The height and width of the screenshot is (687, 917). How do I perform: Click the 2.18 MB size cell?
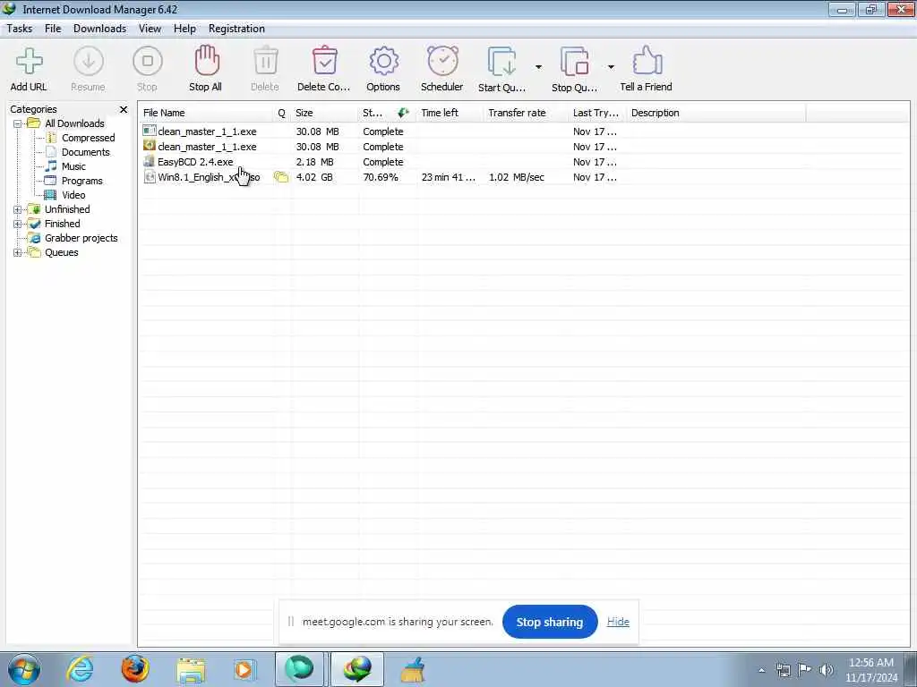(314, 162)
